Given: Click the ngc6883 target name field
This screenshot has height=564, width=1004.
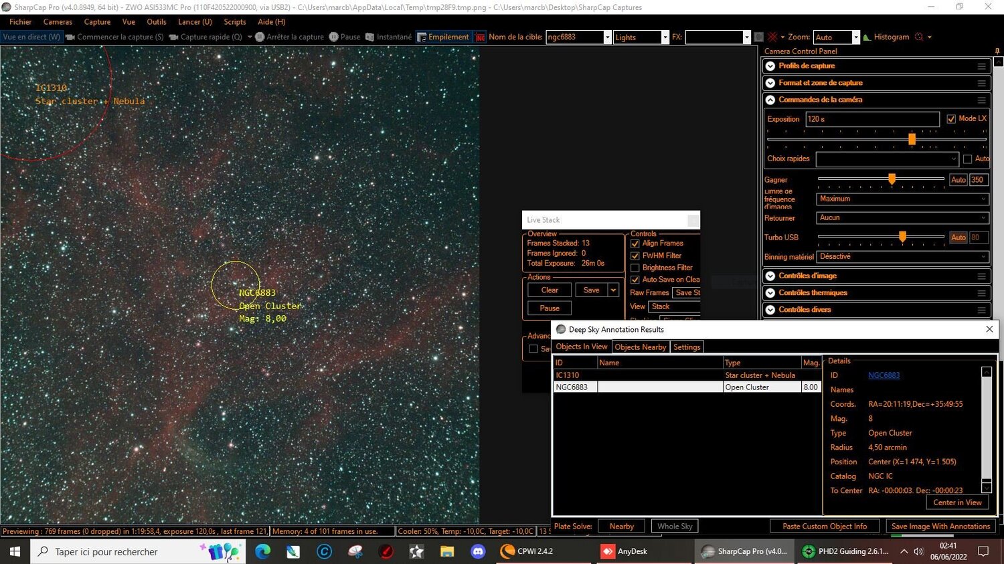Looking at the screenshot, I should click(576, 37).
